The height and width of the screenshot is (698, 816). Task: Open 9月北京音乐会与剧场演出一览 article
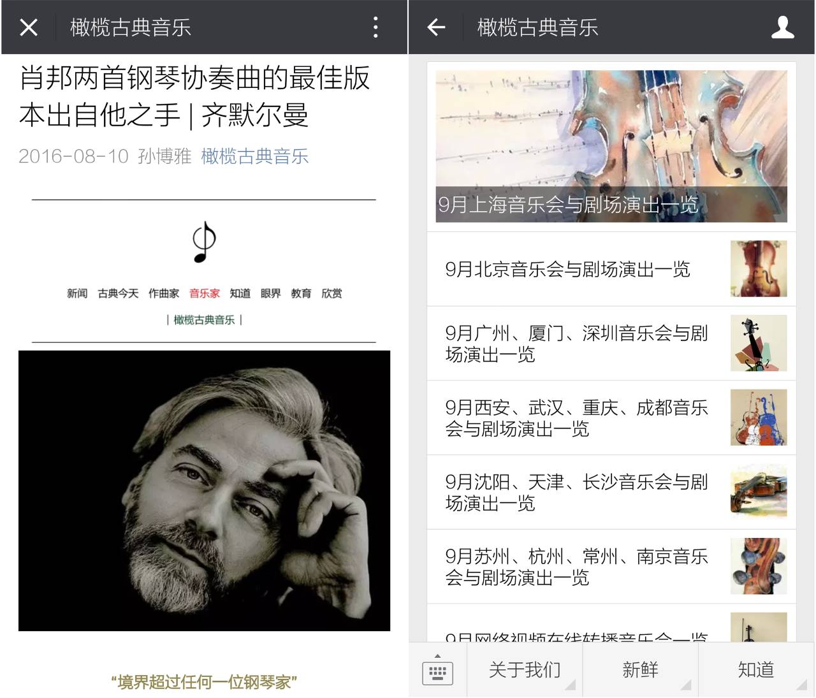[x=611, y=269]
